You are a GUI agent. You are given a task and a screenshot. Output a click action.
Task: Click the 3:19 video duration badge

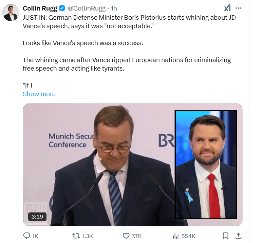pos(37,217)
